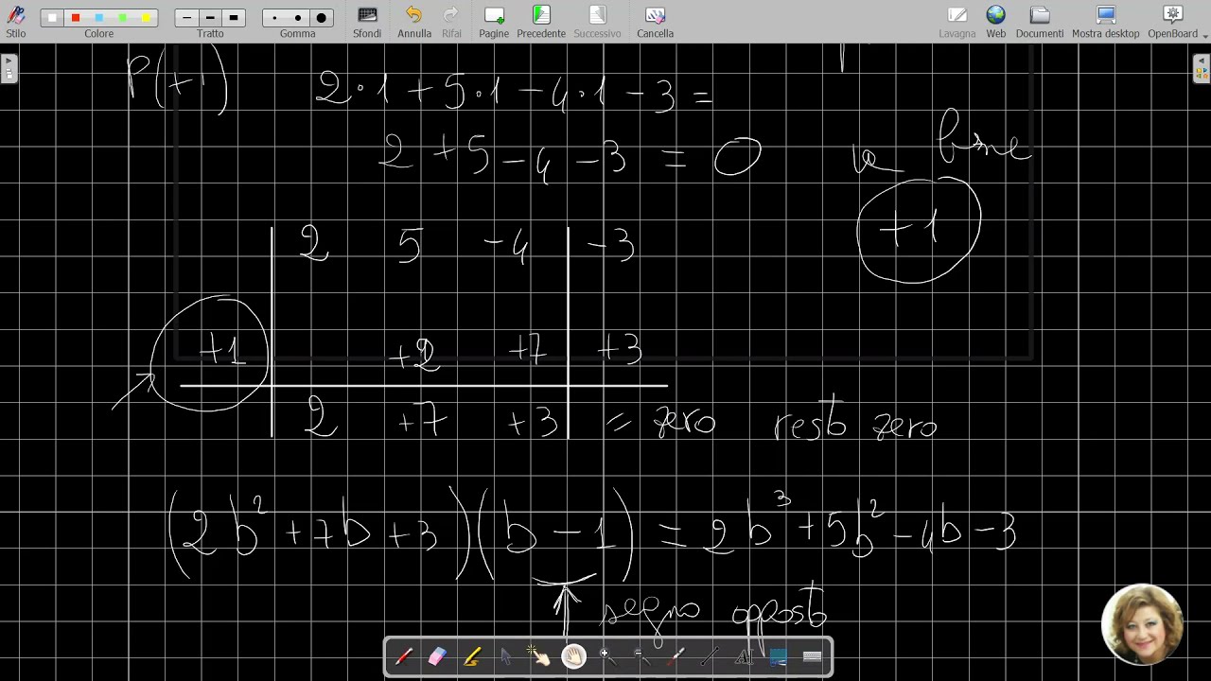Open the Sfondi backgrounds menu
1211x681 pixels.
coord(367,21)
